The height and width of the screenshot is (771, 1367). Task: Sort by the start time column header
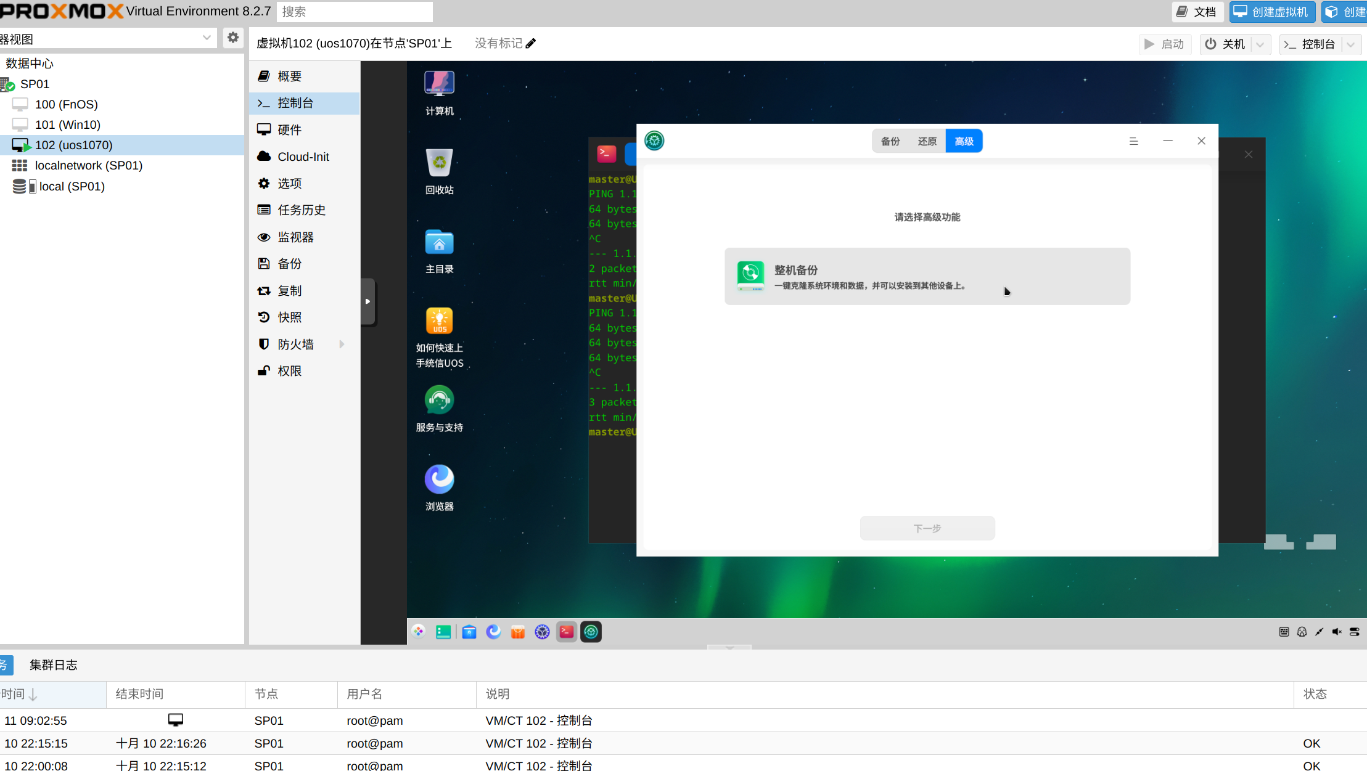(52, 694)
